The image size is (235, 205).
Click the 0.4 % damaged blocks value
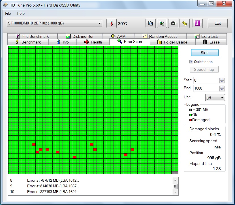coord(215,134)
